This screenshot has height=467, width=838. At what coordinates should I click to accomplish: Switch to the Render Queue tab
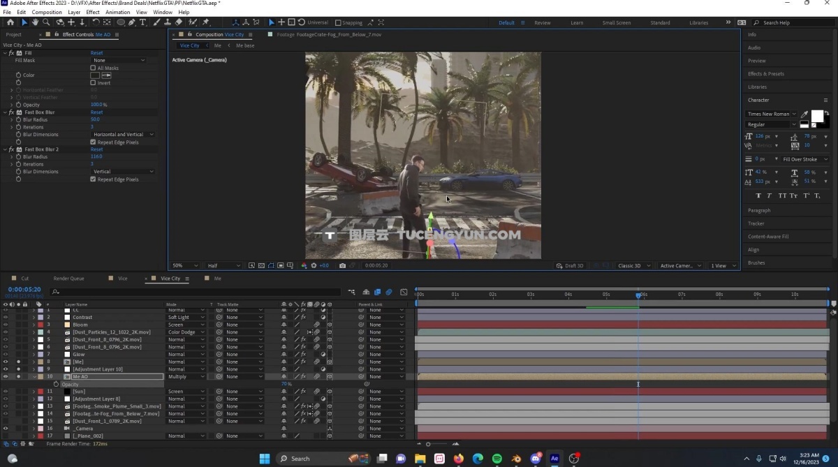coord(68,278)
